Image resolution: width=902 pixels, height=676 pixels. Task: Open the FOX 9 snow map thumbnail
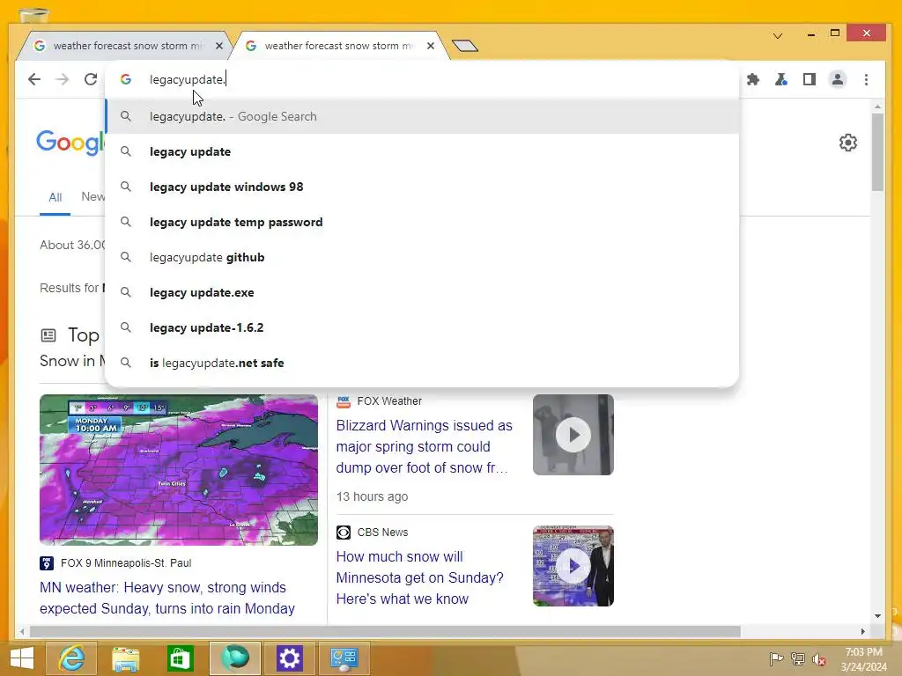click(178, 470)
